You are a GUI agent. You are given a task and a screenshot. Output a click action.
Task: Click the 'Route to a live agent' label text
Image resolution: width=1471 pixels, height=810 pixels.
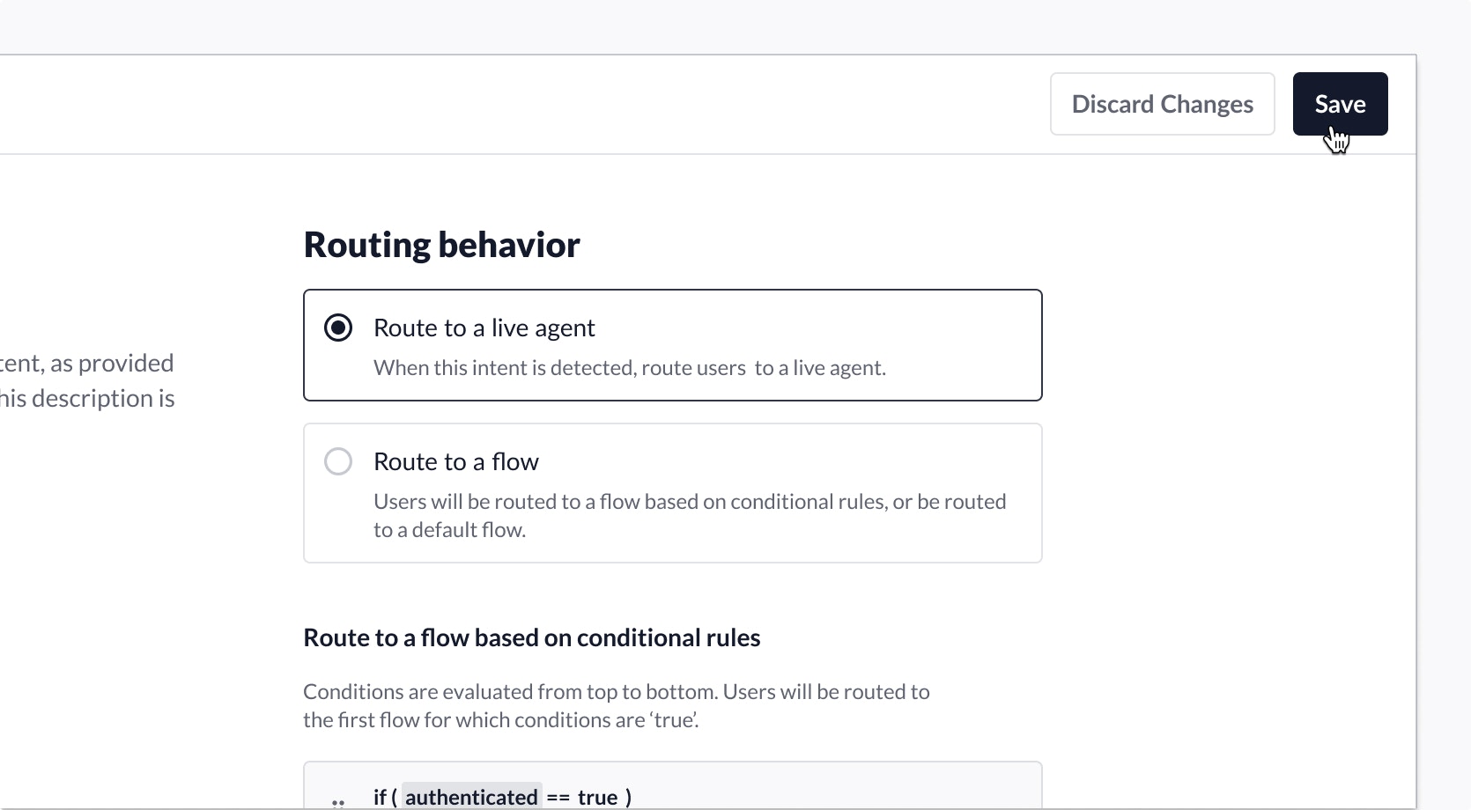tap(484, 328)
